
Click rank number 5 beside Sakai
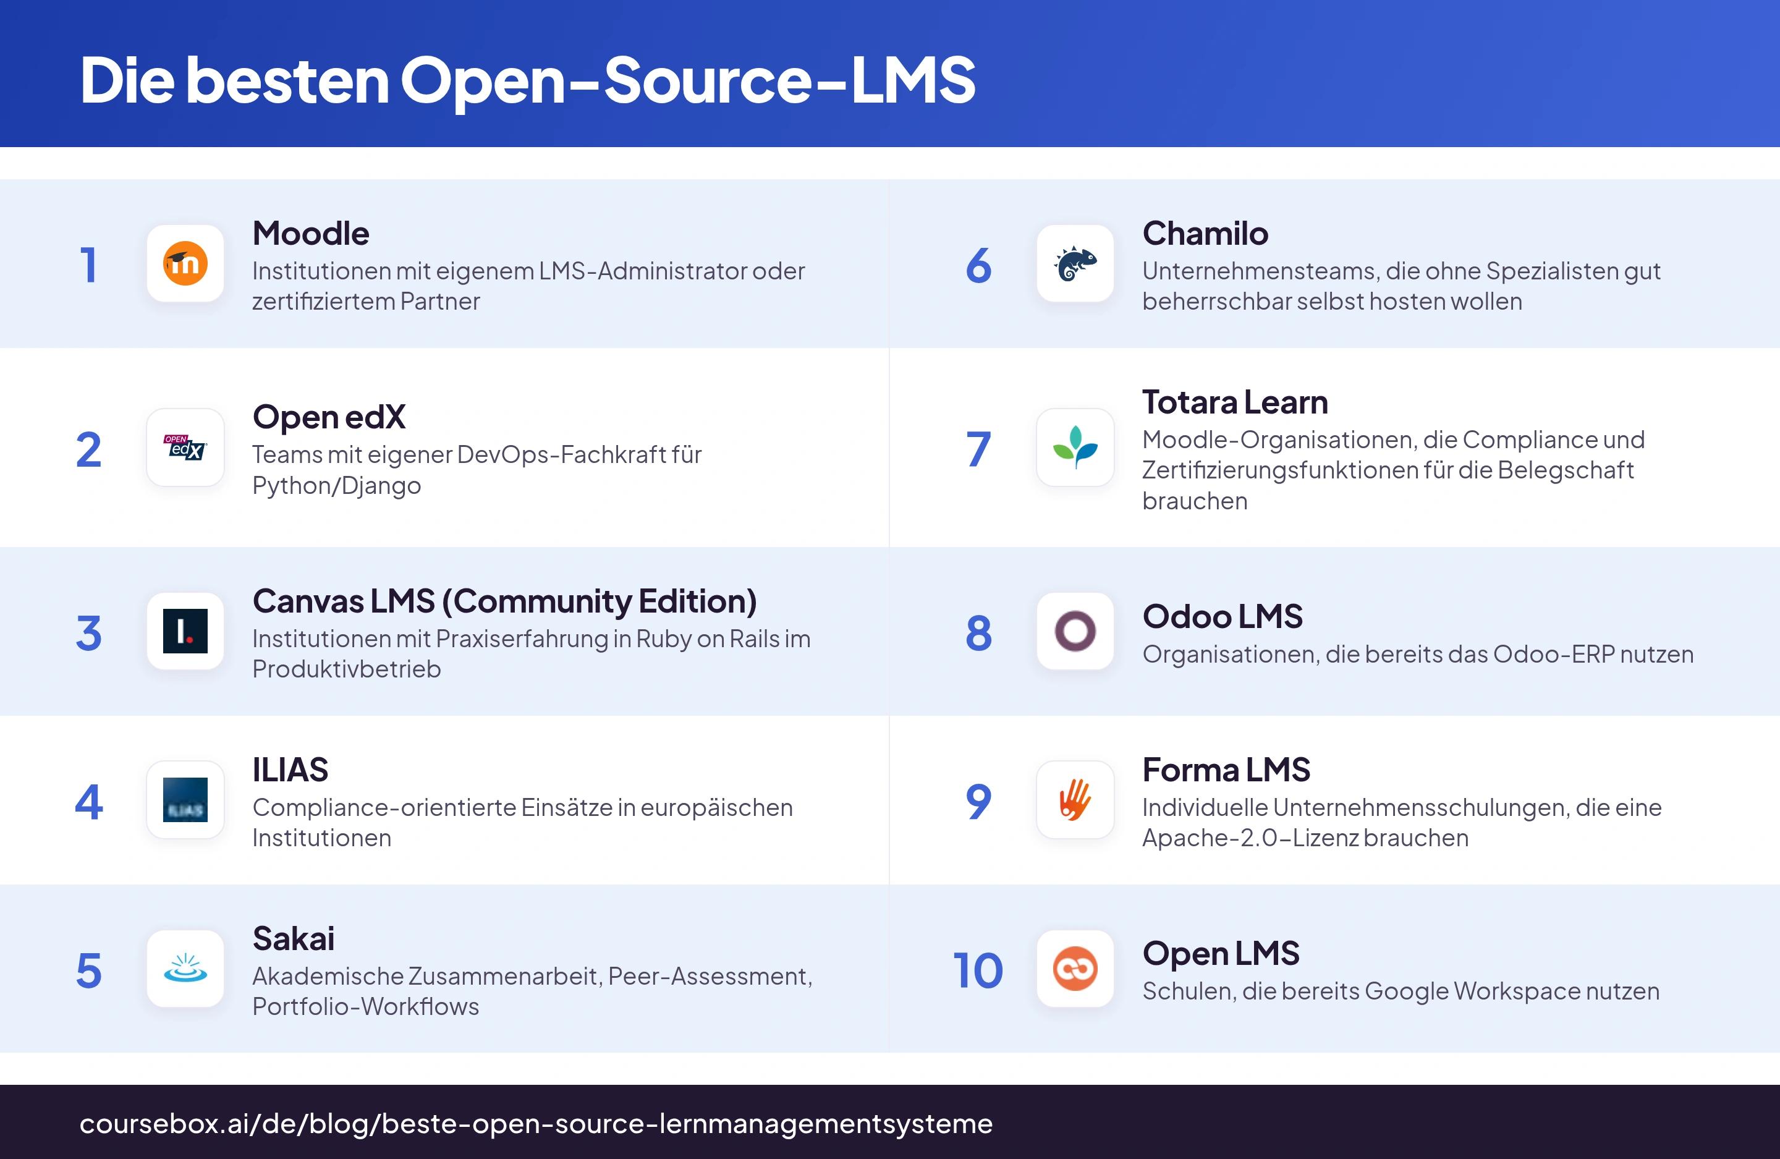pyautogui.click(x=89, y=970)
